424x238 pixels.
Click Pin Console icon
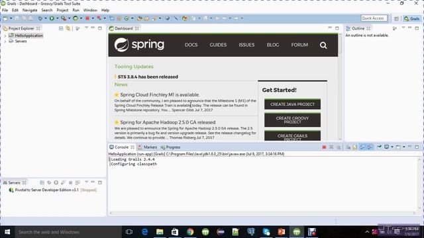(379, 147)
